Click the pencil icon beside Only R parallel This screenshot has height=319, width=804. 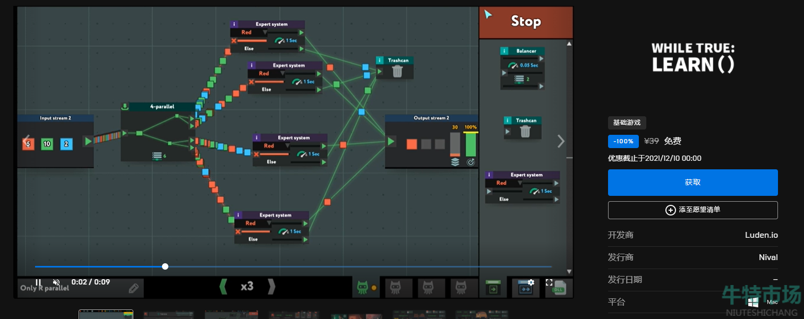[x=134, y=288]
